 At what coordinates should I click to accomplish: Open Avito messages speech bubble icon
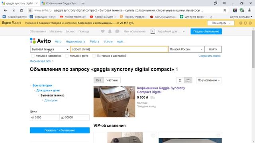click(x=117, y=31)
